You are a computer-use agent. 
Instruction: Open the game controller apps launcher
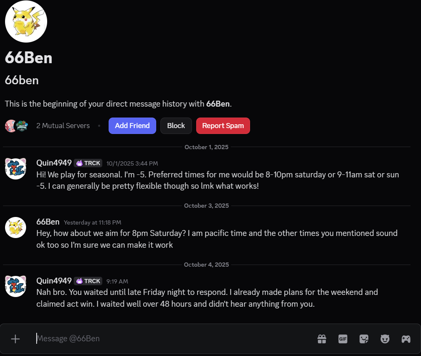coord(406,339)
